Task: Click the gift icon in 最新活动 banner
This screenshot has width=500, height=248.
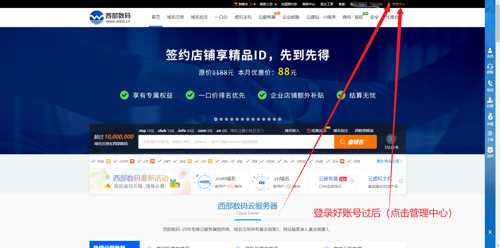Action: (x=175, y=183)
